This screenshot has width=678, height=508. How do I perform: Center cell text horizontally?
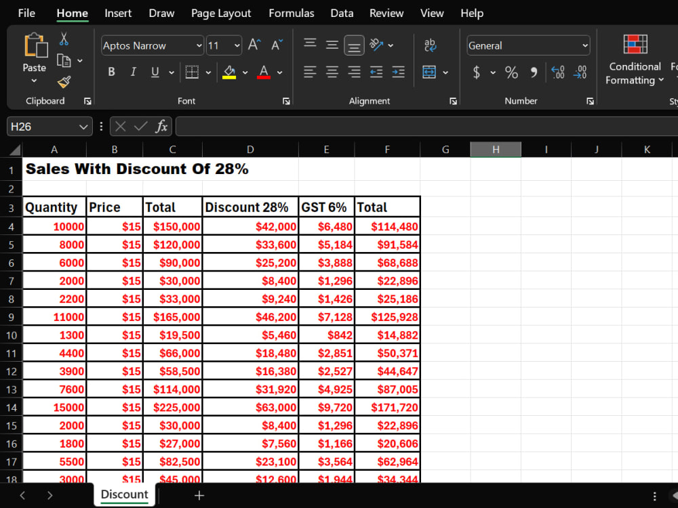(x=332, y=72)
